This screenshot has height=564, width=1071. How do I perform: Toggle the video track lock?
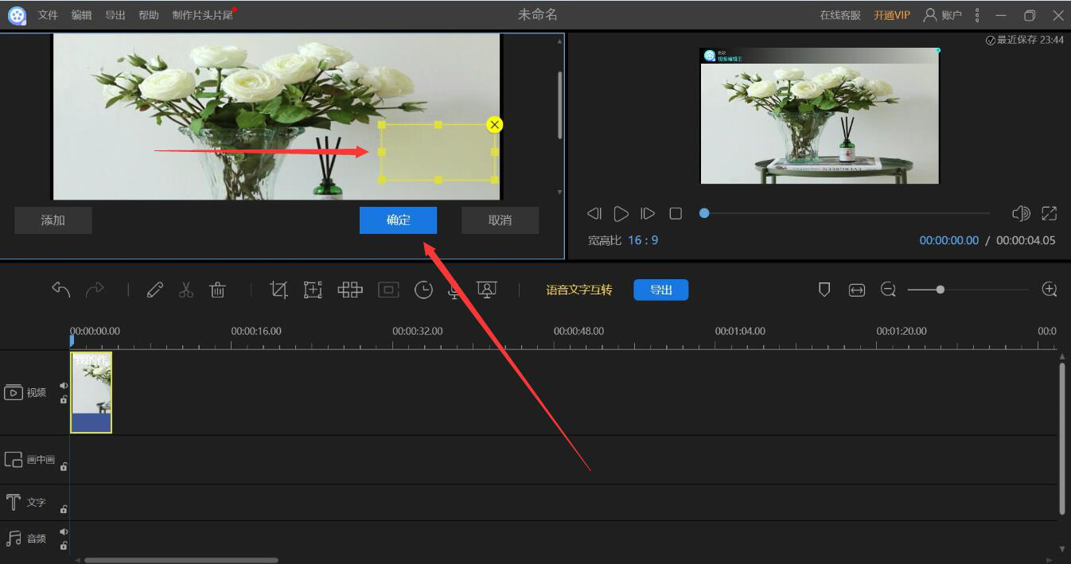pos(64,399)
